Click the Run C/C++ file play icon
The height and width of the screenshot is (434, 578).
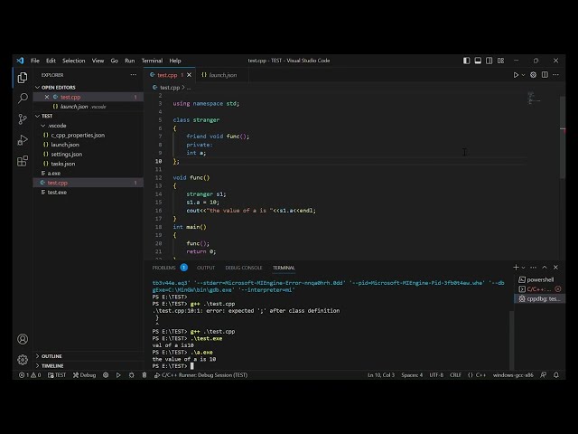[x=516, y=75]
